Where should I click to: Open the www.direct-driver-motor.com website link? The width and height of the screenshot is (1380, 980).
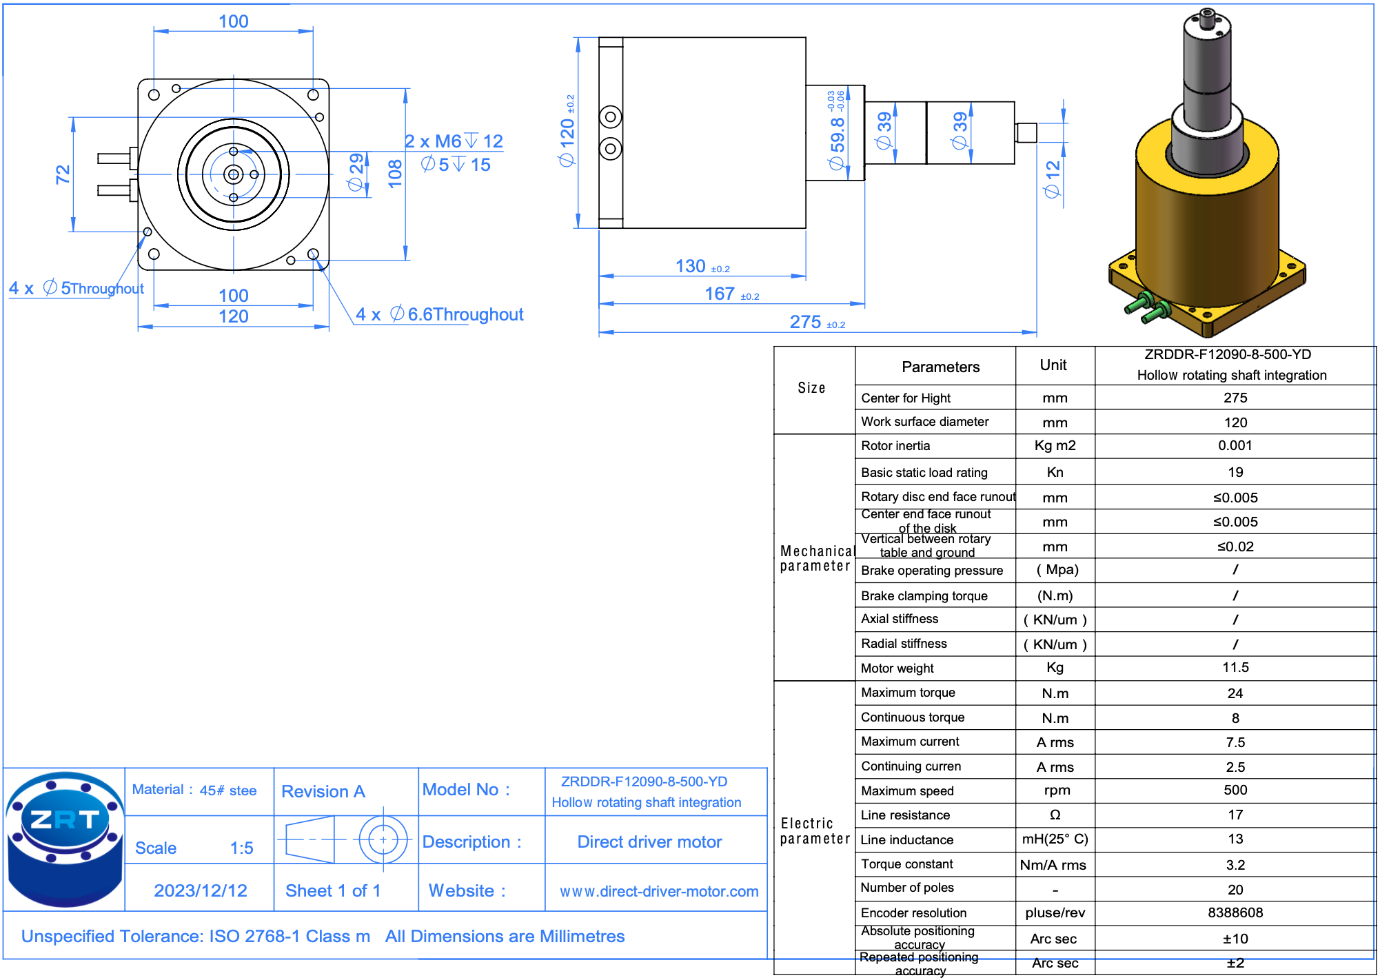[659, 891]
